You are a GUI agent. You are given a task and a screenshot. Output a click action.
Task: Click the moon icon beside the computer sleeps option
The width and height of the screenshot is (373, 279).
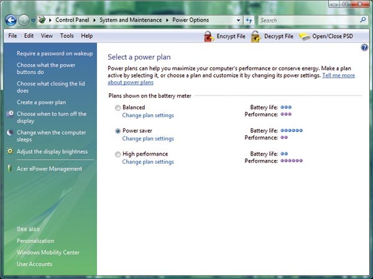tap(11, 133)
